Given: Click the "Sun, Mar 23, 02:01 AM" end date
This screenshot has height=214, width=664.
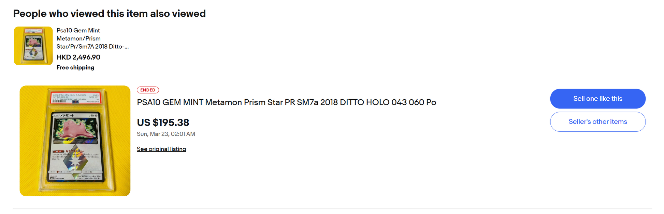Looking at the screenshot, I should [x=166, y=134].
